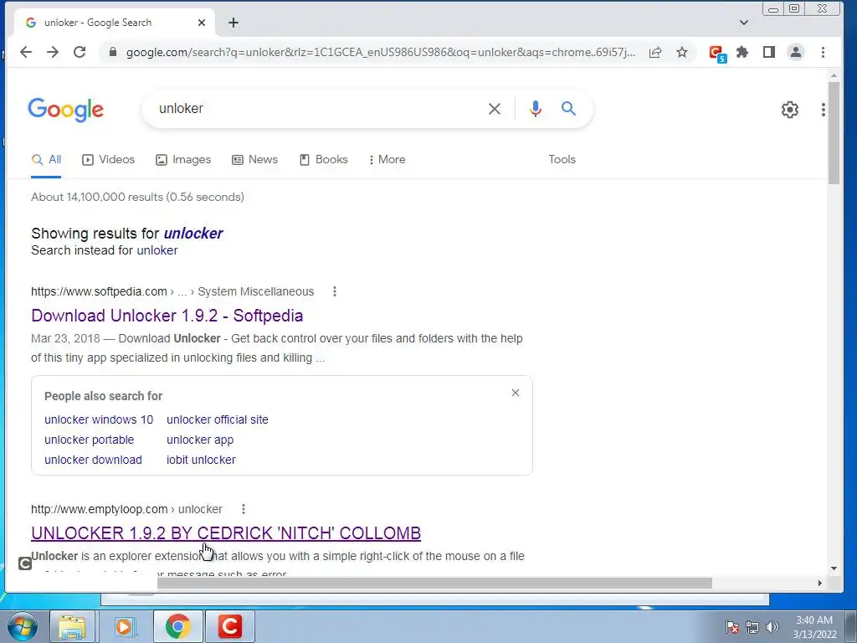Launch Windows Media Player from the taskbar
The image size is (857, 643).
click(124, 626)
